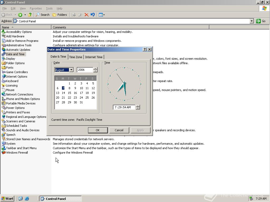Open the Views dropdown in toolbar
270x202 pixels.
[x=102, y=15]
